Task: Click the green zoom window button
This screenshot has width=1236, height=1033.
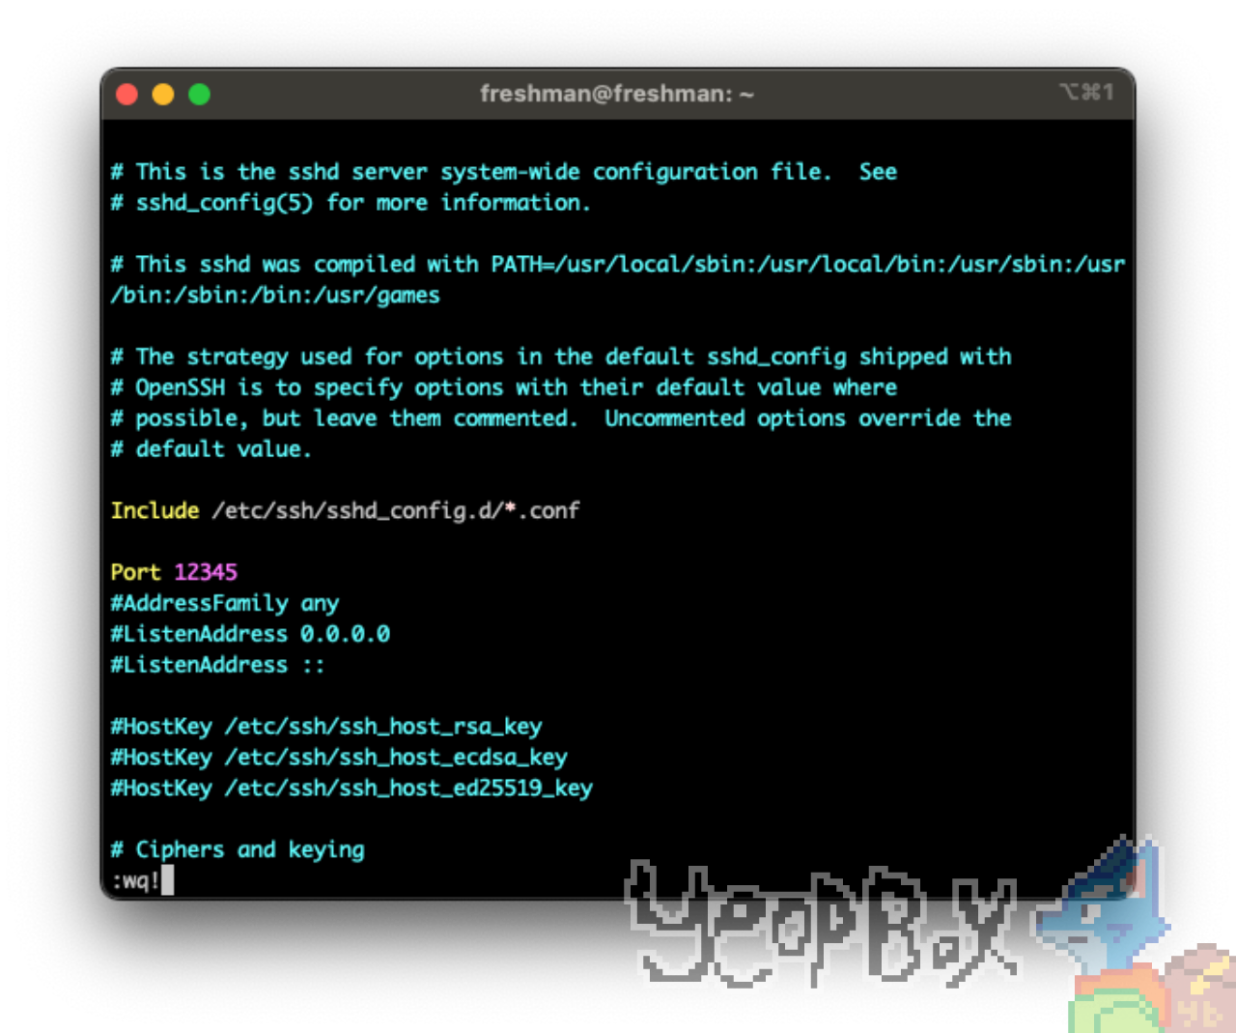Action: 200,94
